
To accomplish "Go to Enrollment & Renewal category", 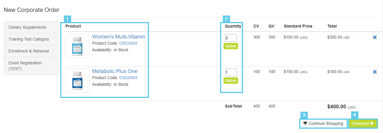I will pyautogui.click(x=31, y=51).
